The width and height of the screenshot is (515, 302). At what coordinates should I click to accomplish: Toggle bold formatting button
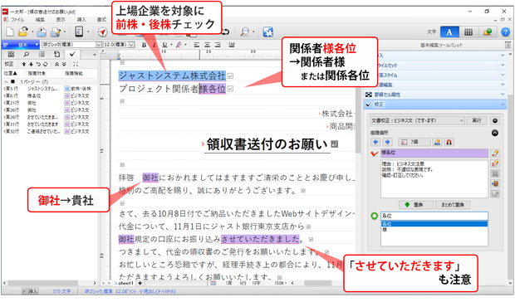tap(144, 45)
